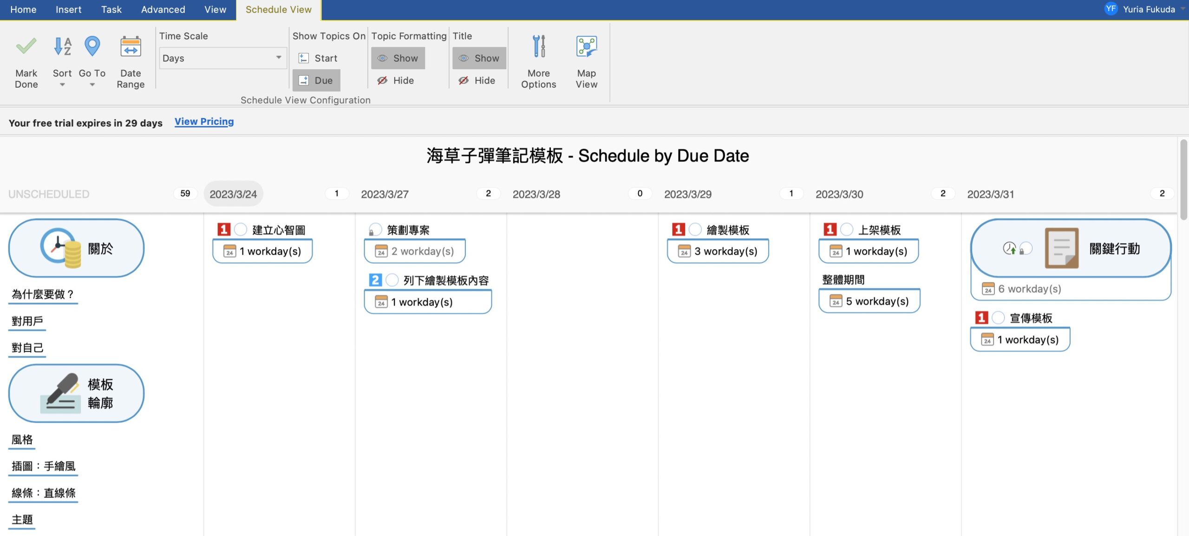Viewport: 1189px width, 536px height.
Task: Select the 1 workday(s) box under 宣傳模板
Action: point(1020,339)
